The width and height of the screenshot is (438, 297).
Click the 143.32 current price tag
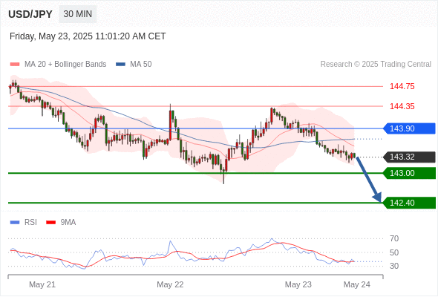(409, 157)
